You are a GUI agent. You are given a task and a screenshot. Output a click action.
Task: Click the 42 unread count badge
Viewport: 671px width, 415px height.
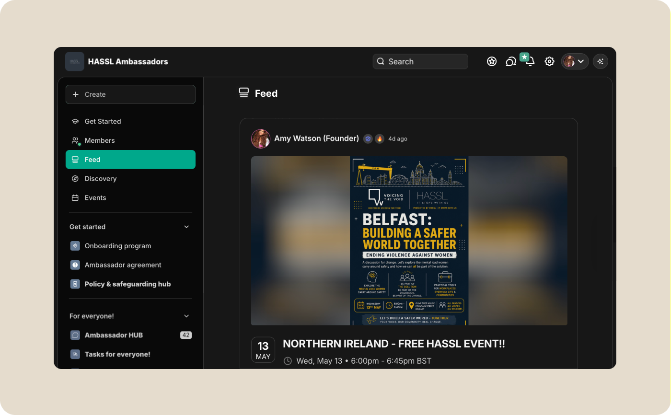tap(186, 335)
